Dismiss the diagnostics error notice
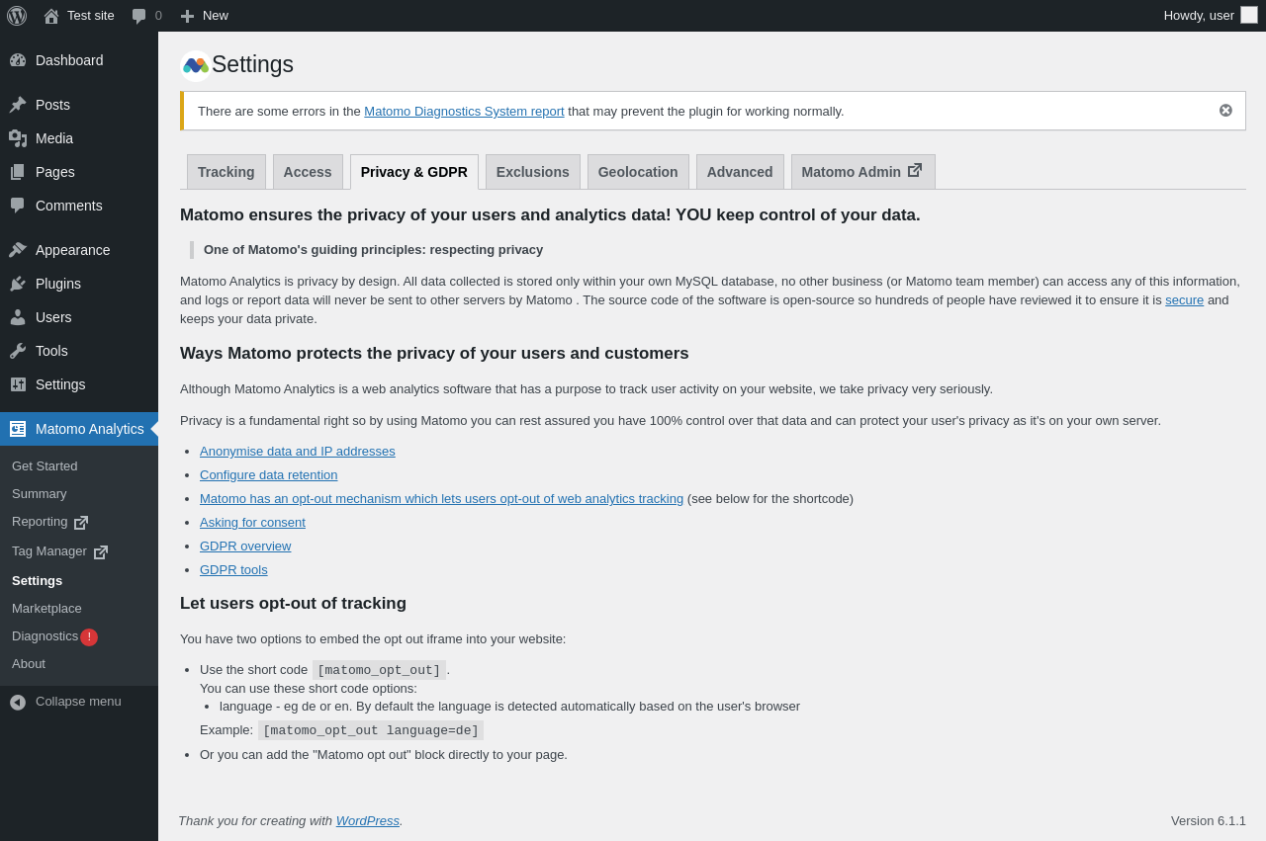The height and width of the screenshot is (841, 1266). tap(1225, 111)
